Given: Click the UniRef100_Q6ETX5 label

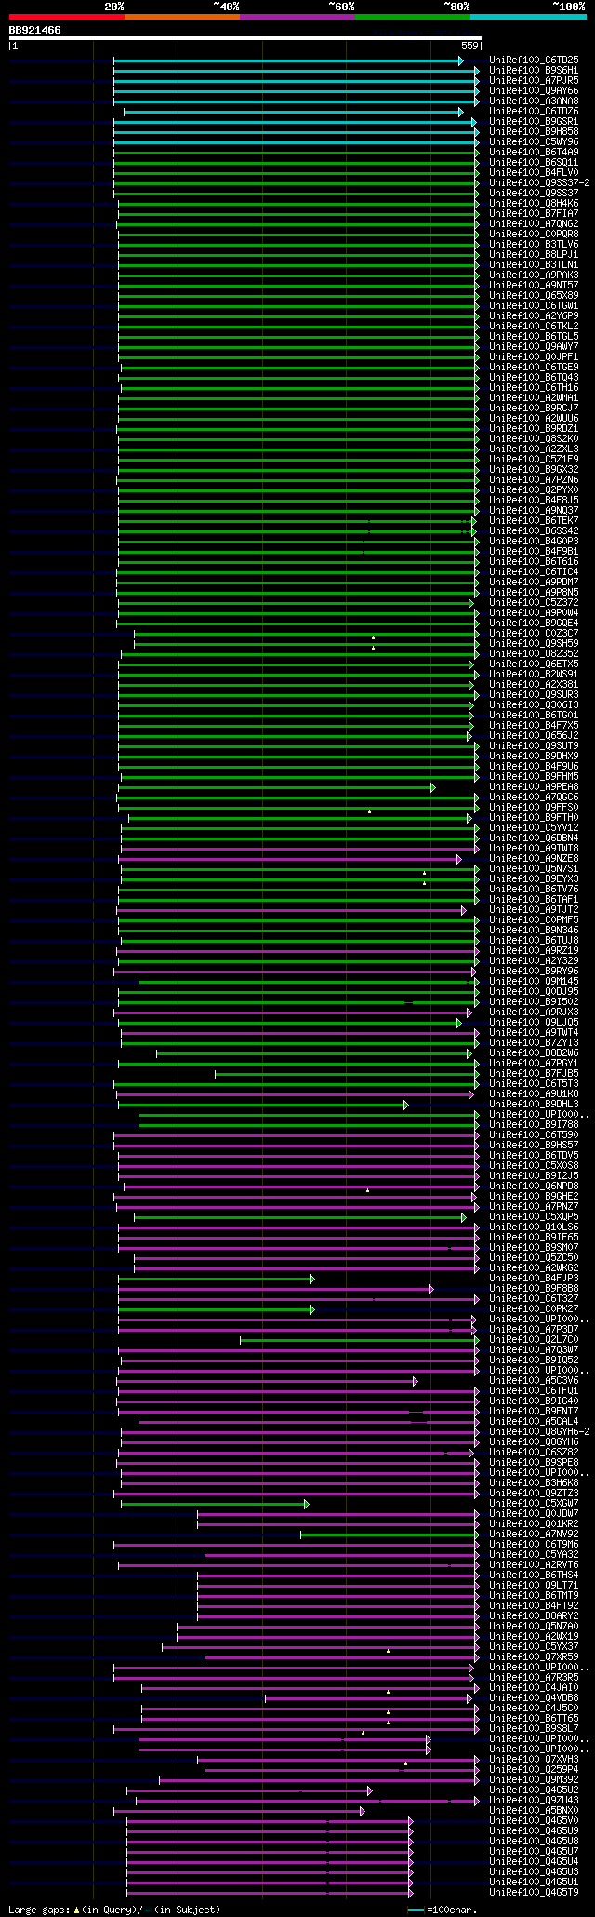Looking at the screenshot, I should (534, 664).
